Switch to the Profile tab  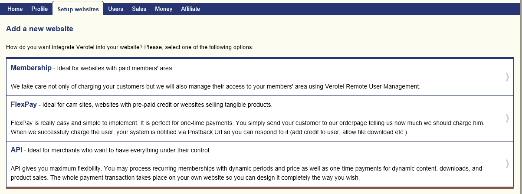point(39,9)
